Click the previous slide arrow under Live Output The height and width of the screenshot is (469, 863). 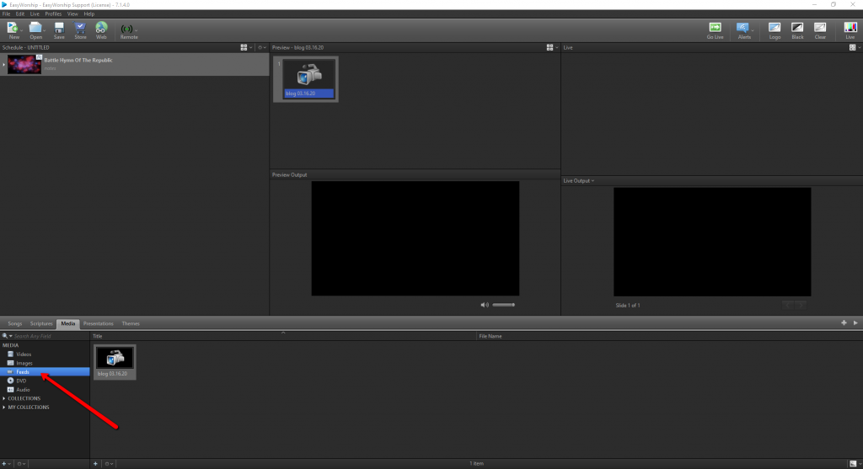pos(788,305)
